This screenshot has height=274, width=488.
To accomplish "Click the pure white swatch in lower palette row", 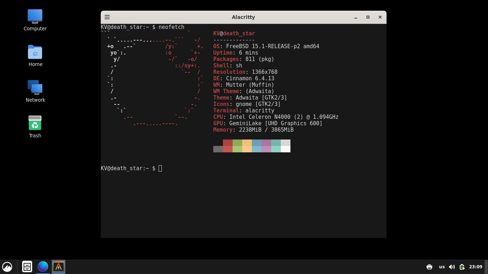I will (285, 149).
